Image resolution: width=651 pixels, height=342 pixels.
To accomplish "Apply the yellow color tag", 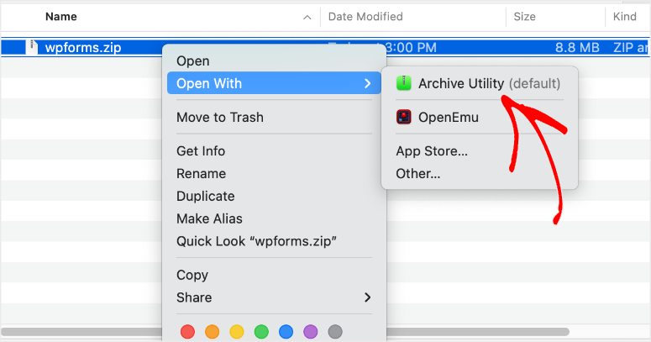I will (x=237, y=332).
